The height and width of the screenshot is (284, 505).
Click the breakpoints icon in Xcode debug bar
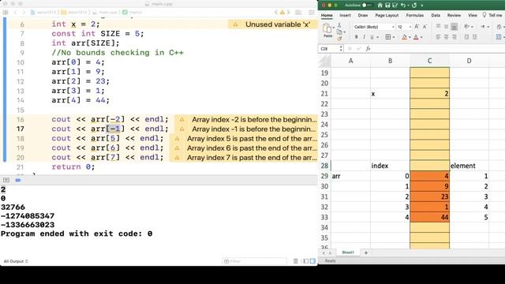[18, 180]
